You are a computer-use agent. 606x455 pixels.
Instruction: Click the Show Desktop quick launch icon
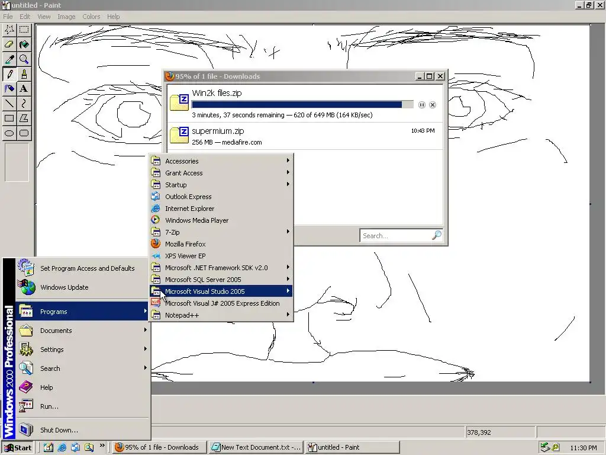point(49,447)
